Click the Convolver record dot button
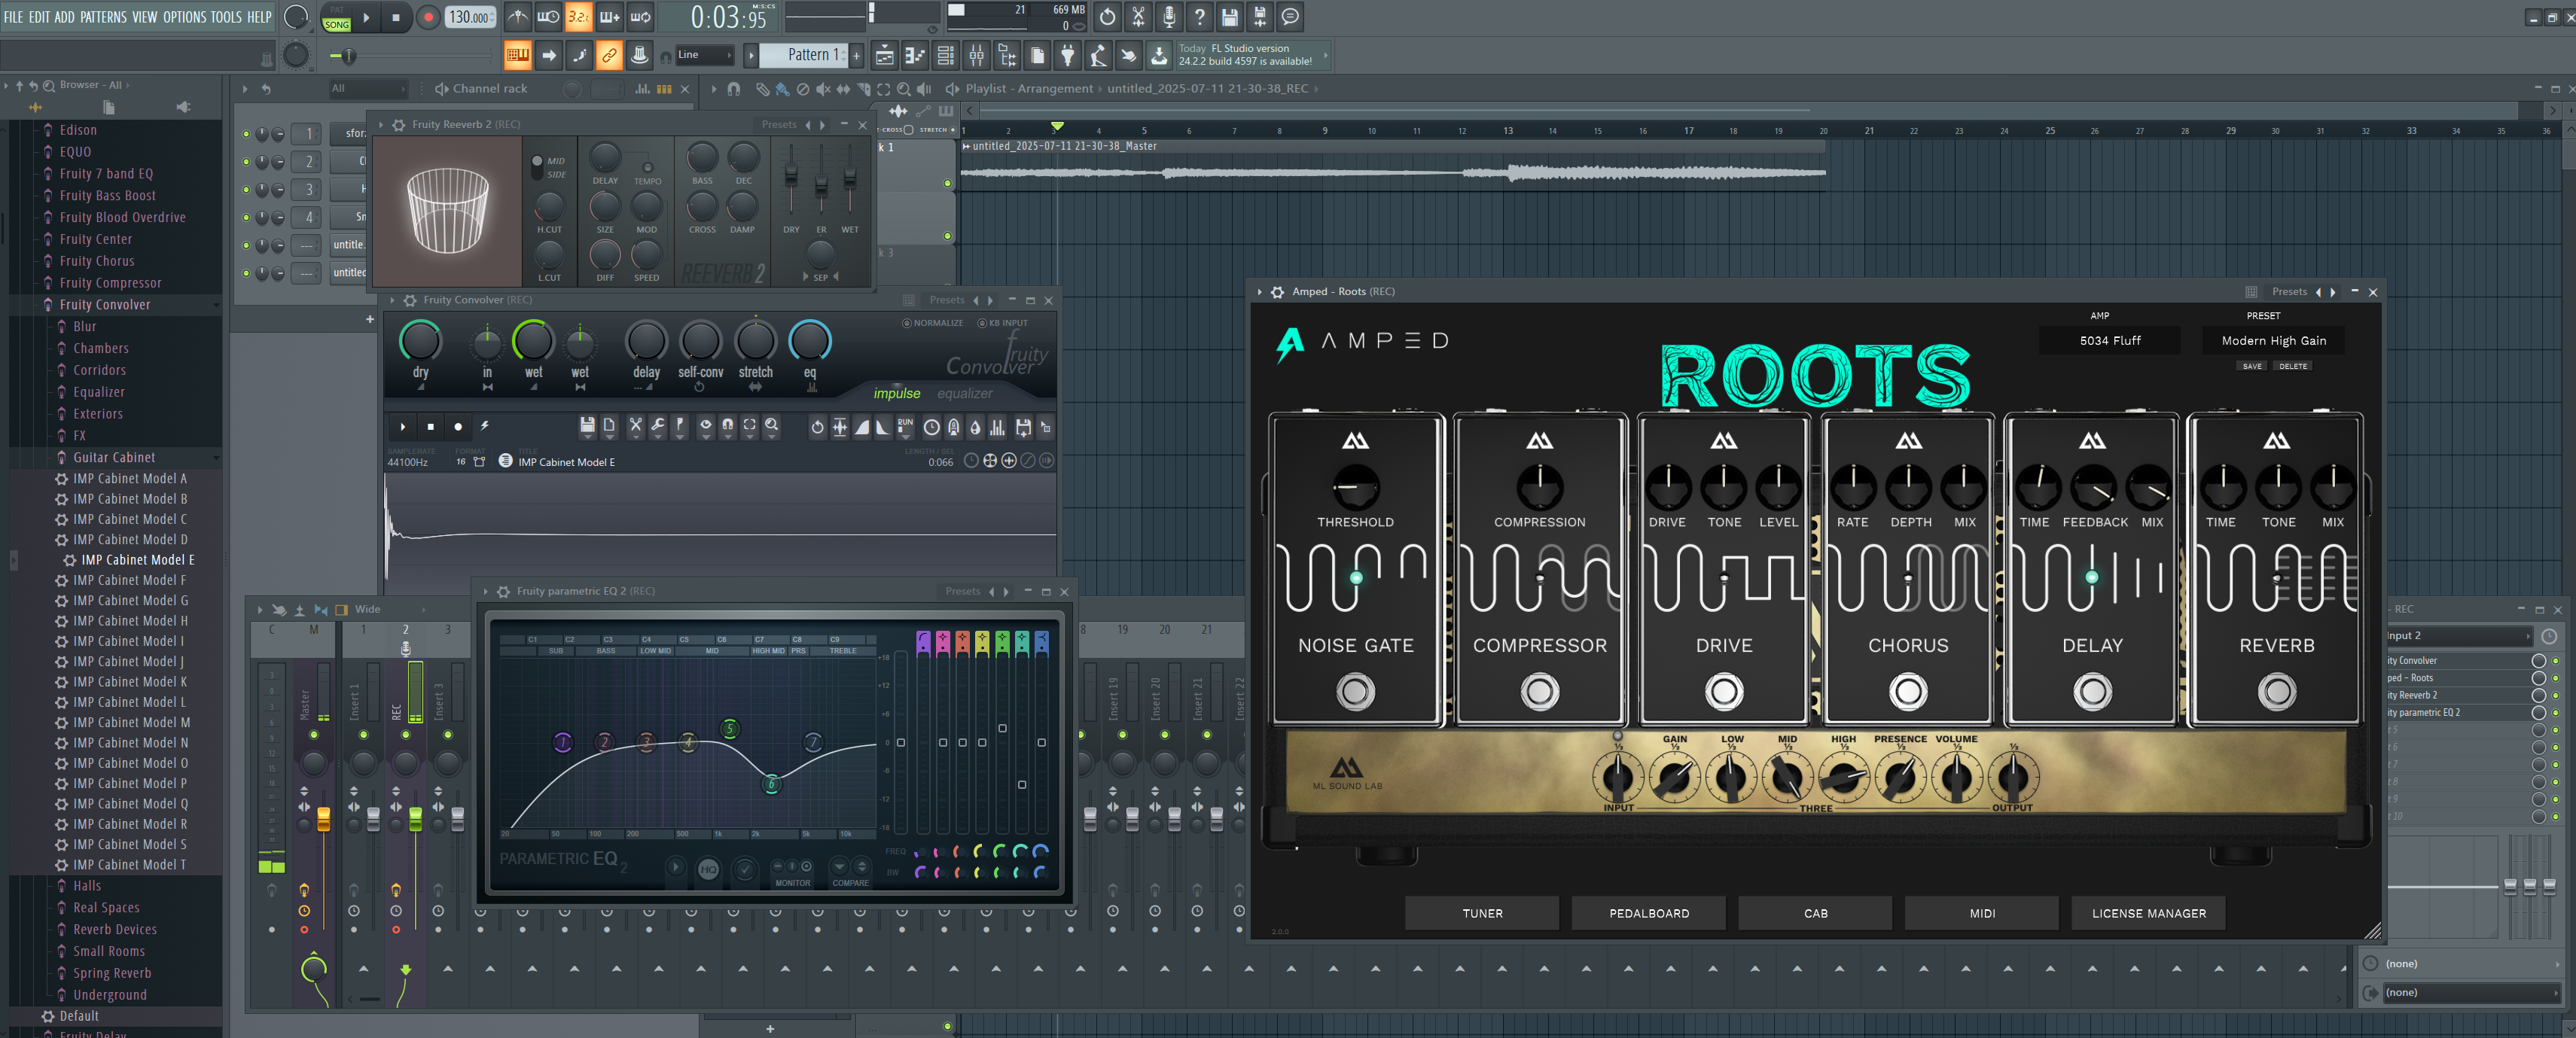The image size is (2576, 1038). [x=458, y=427]
